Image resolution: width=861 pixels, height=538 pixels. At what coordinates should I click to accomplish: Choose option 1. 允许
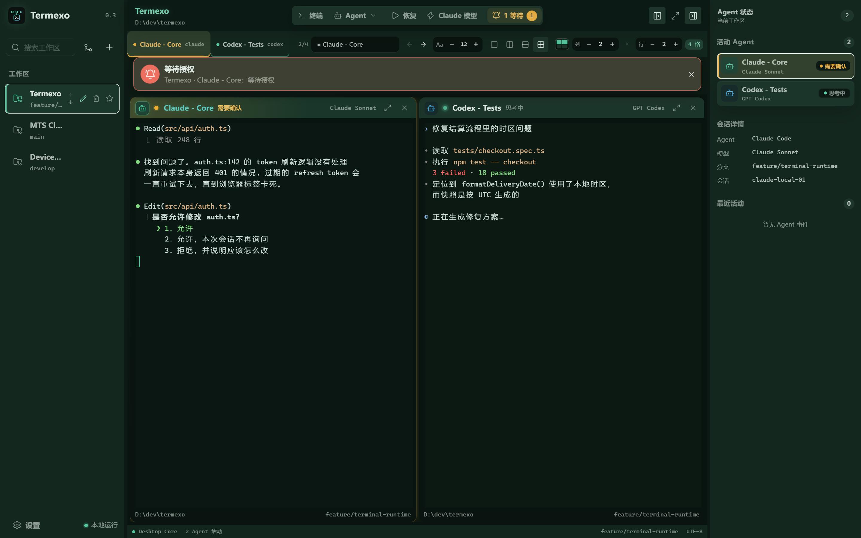point(178,228)
